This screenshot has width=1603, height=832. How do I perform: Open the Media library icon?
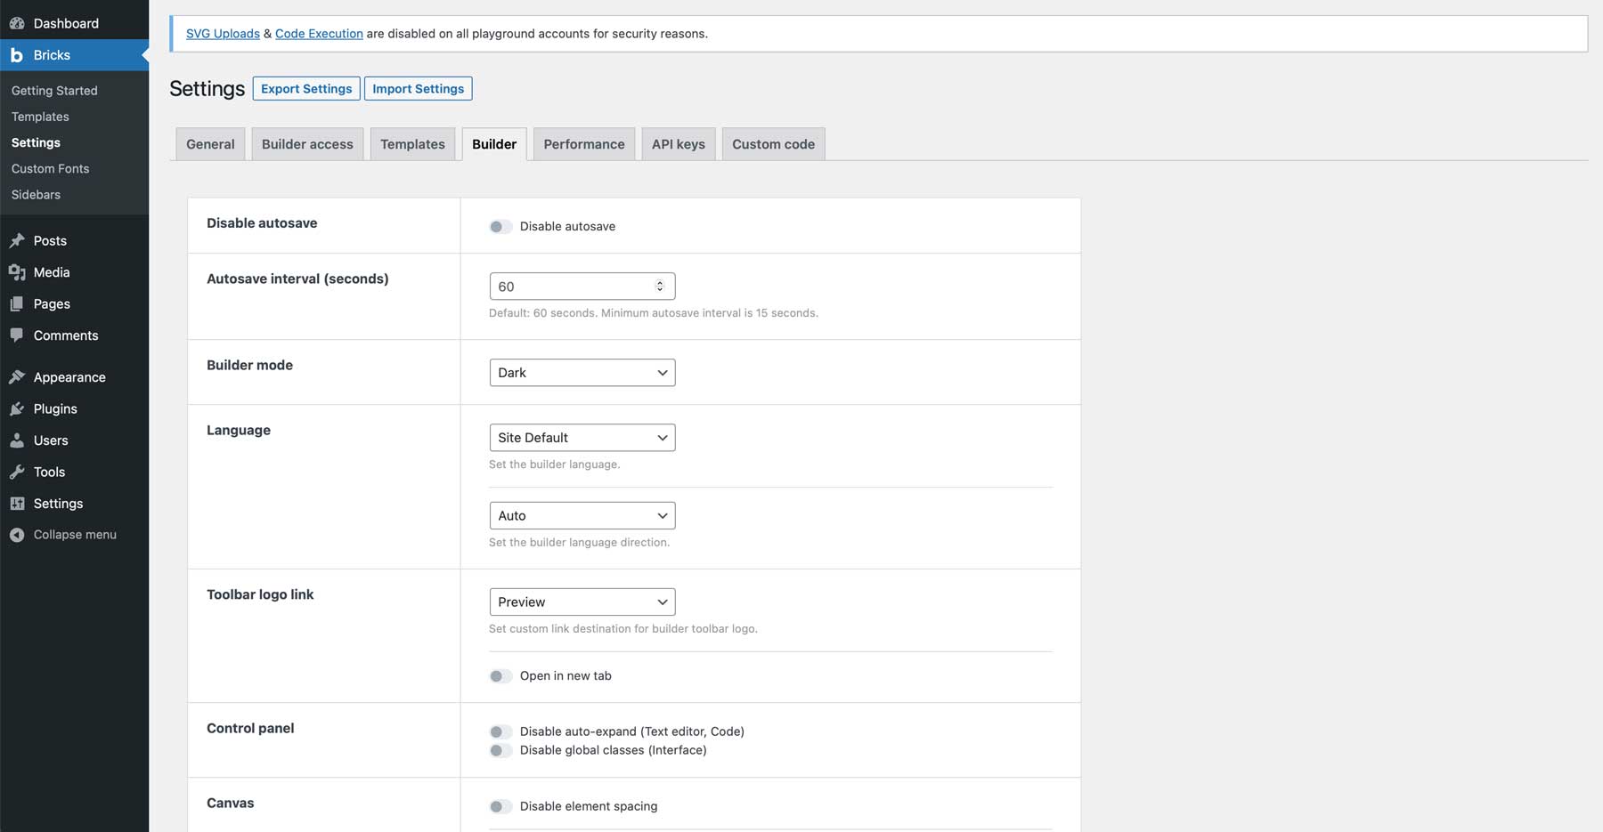[x=19, y=272]
